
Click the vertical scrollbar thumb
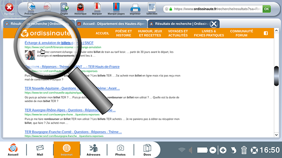(276, 76)
